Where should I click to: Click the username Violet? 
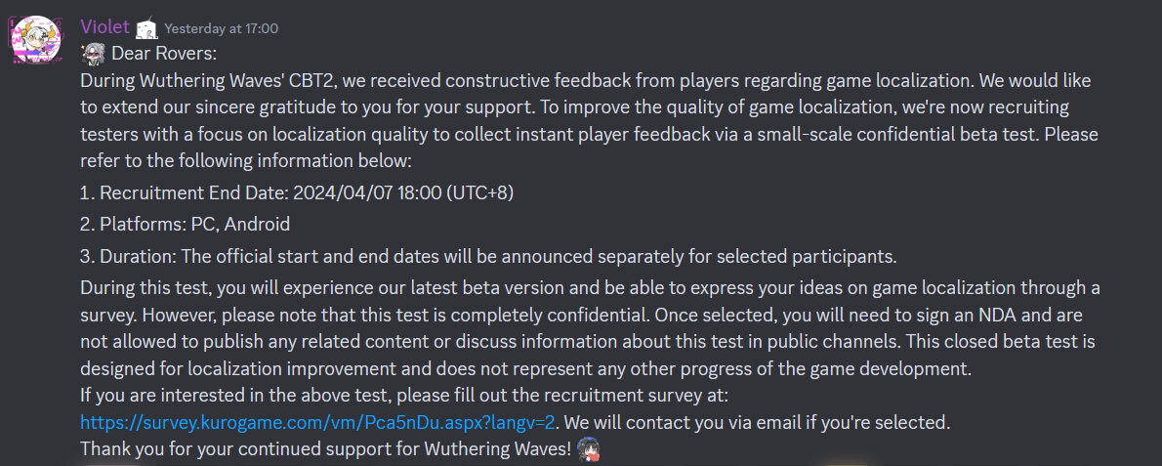point(104,28)
